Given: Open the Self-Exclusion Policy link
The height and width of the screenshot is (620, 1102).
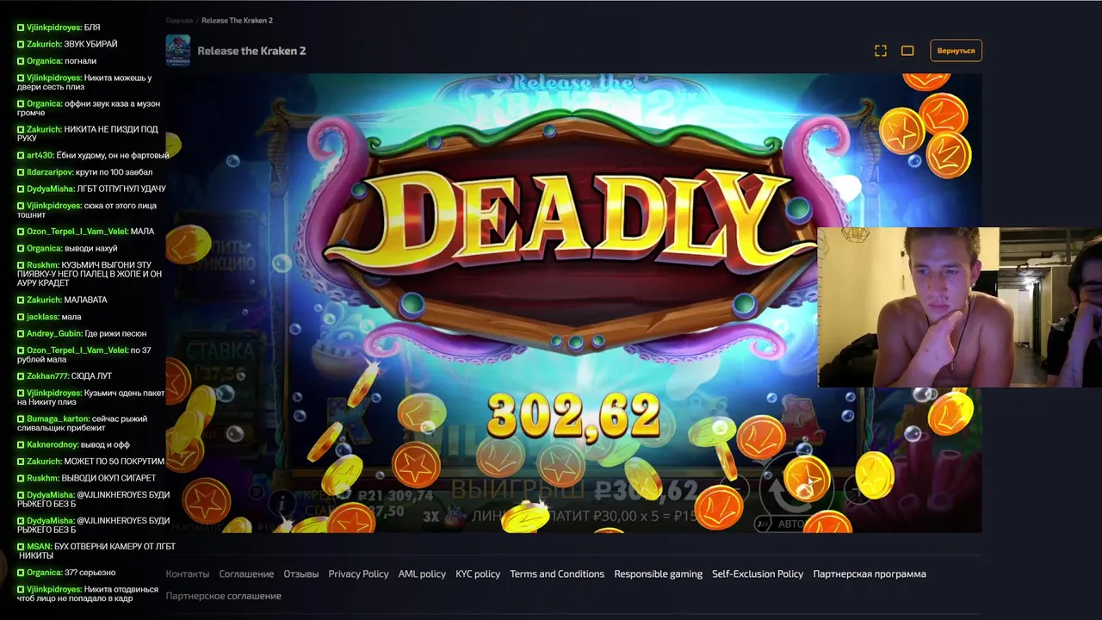Looking at the screenshot, I should 758,573.
